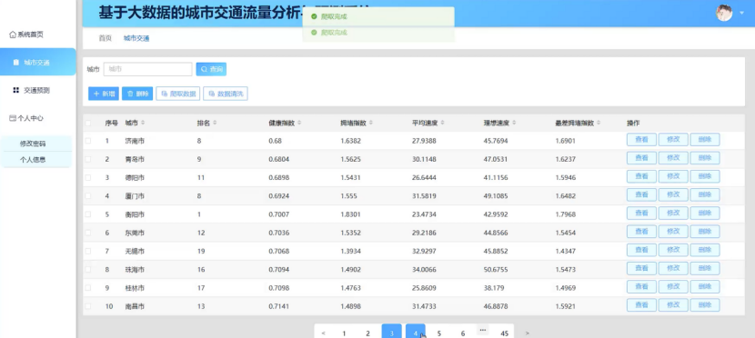Go to page 4 in pagination

coord(415,332)
